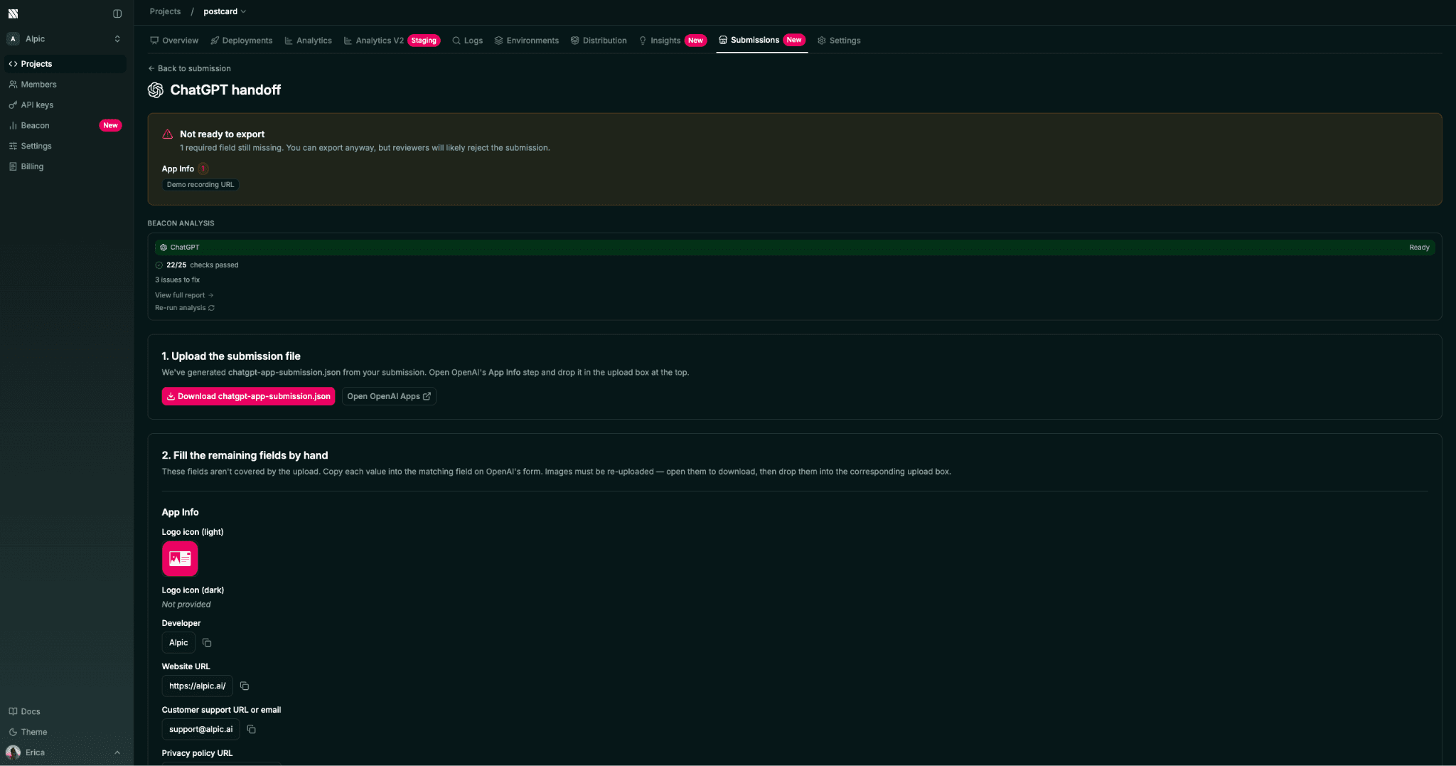Open the sidebar Settings item
Viewport: 1456px width, 766px height.
coord(65,147)
